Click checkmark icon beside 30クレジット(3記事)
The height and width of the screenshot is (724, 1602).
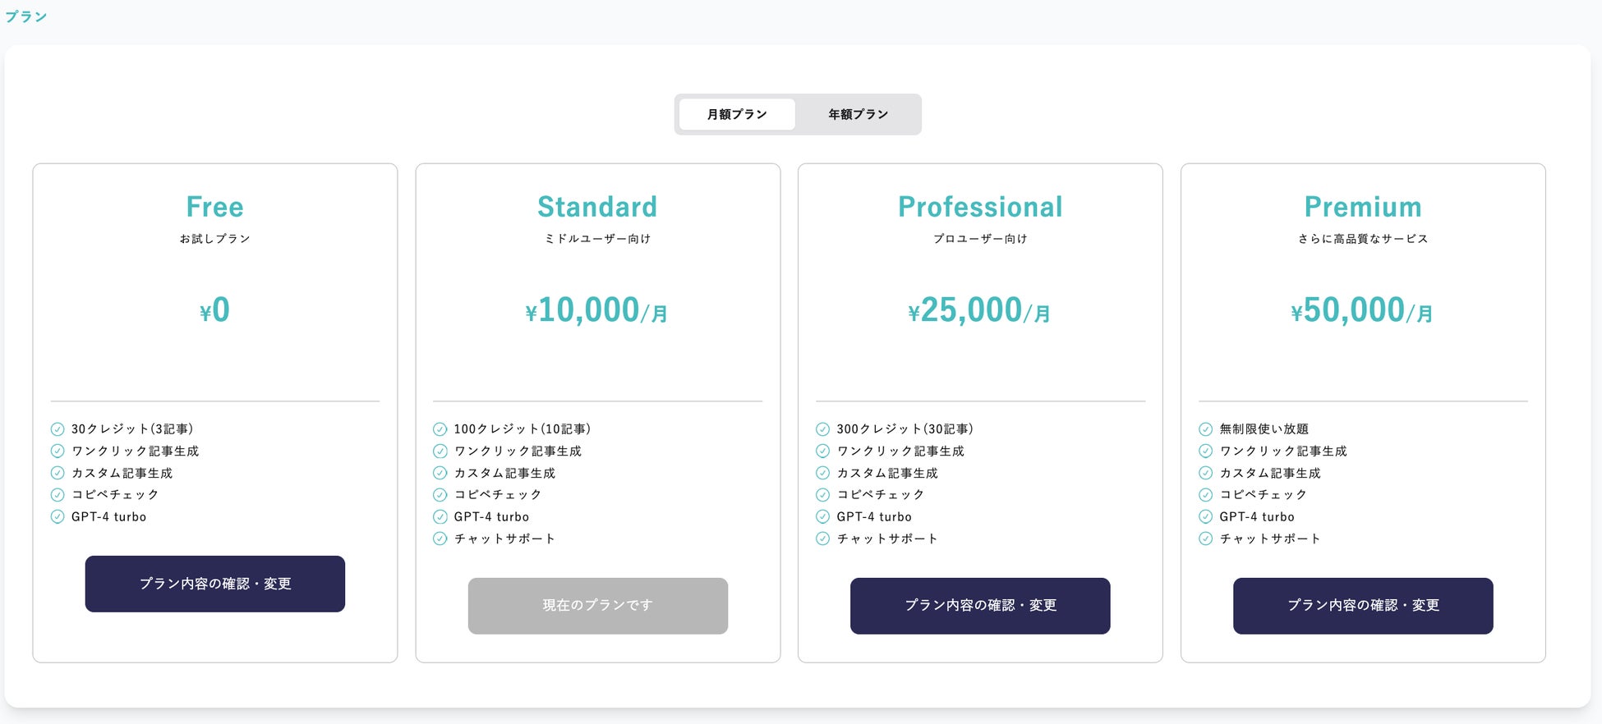[58, 429]
